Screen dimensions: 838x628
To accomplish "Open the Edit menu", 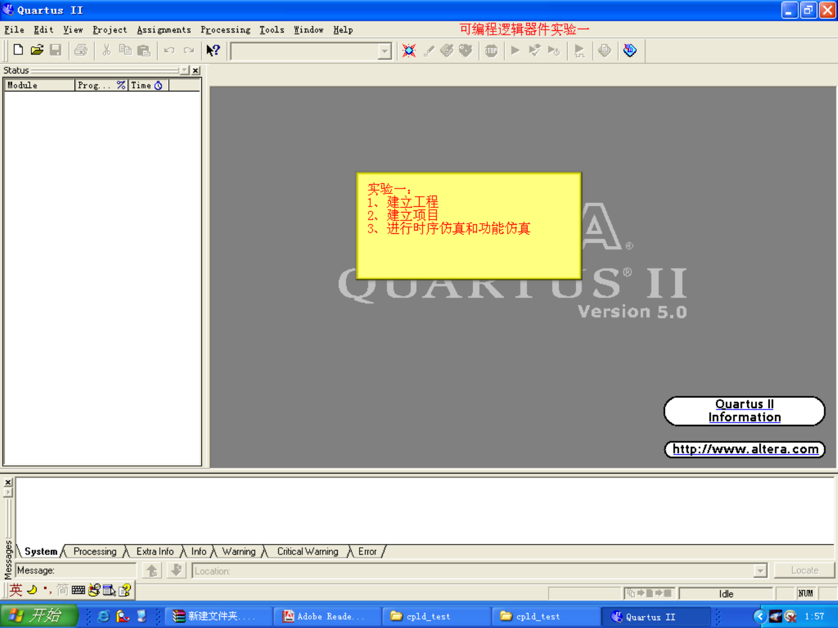I will tap(43, 30).
